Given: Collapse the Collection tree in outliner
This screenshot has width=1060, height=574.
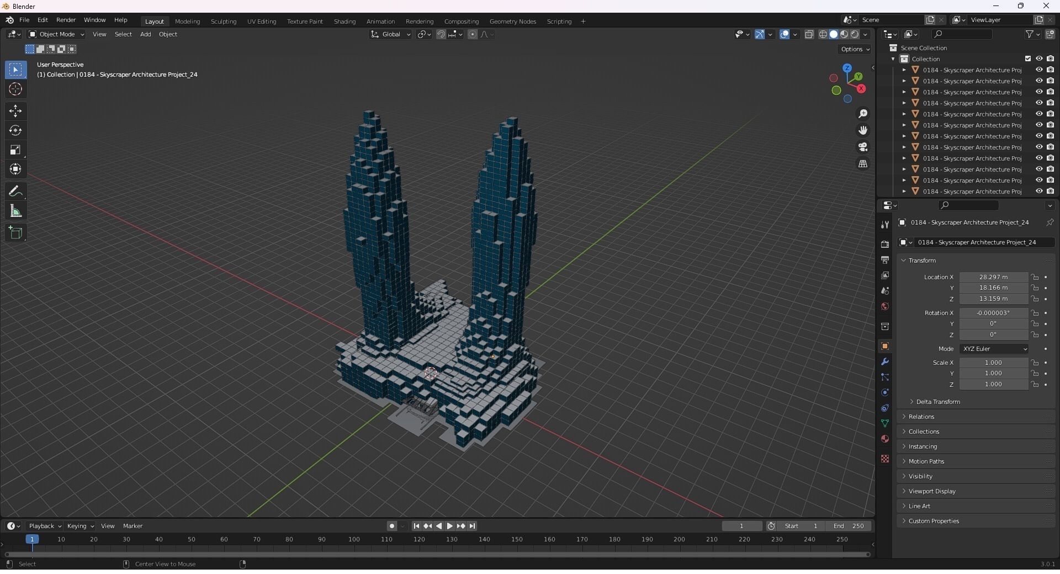Looking at the screenshot, I should (893, 59).
